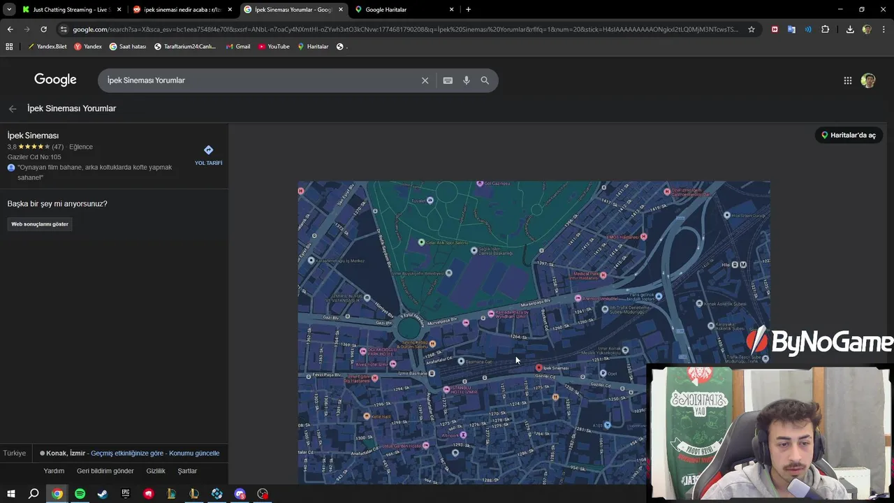Open the Google apps grid
The image size is (894, 503).
click(848, 80)
